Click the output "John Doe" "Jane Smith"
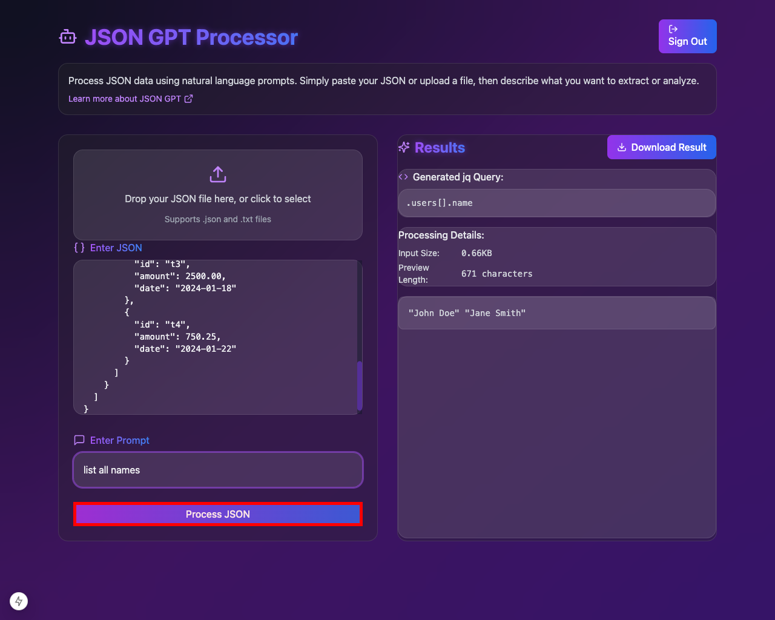This screenshot has height=620, width=775. (467, 313)
